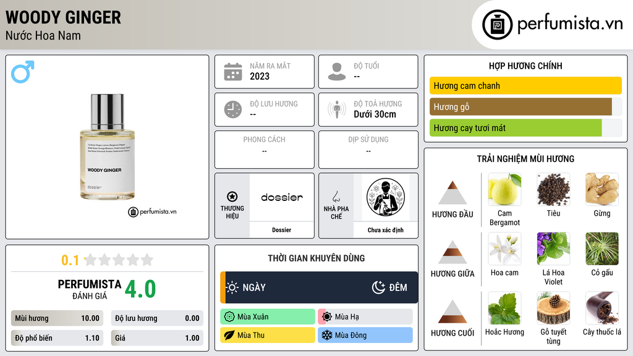Click the Nước Hoa Nam subtitle

point(43,35)
